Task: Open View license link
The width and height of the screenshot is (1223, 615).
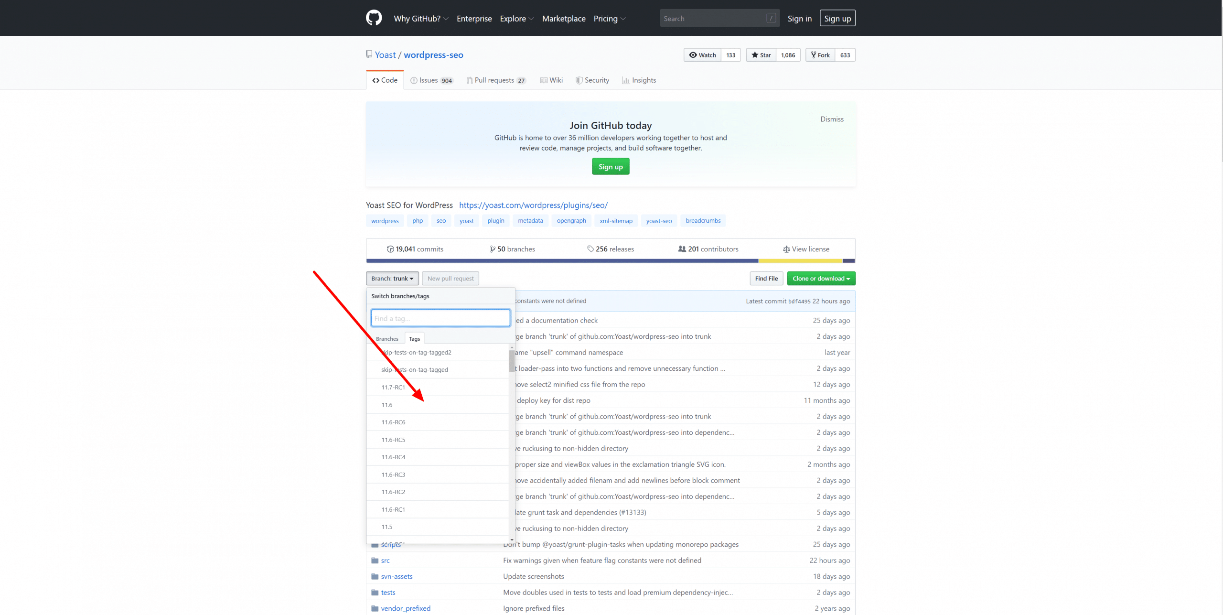Action: tap(806, 249)
